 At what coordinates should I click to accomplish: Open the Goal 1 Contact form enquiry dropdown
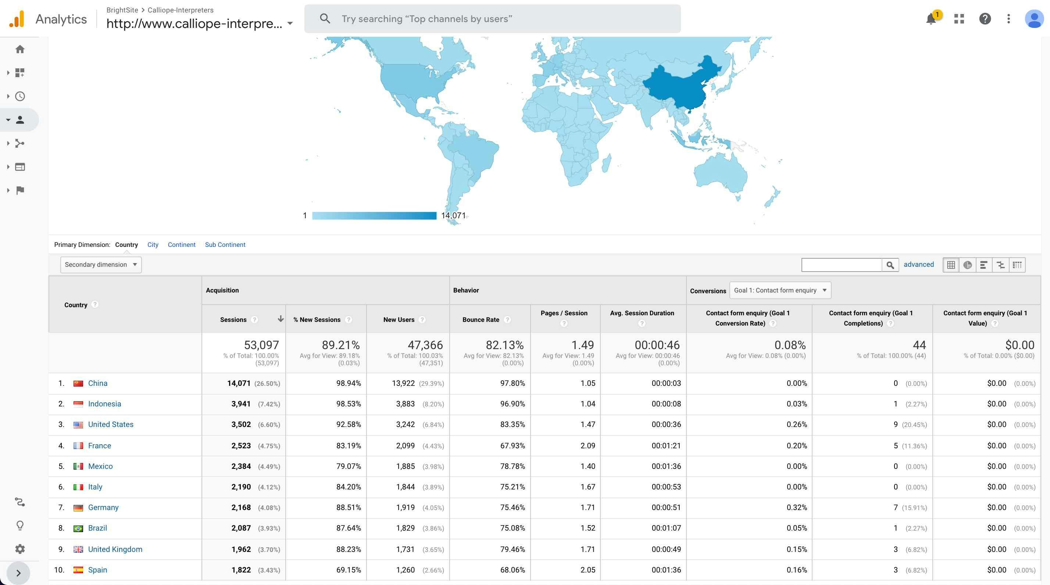[780, 290]
